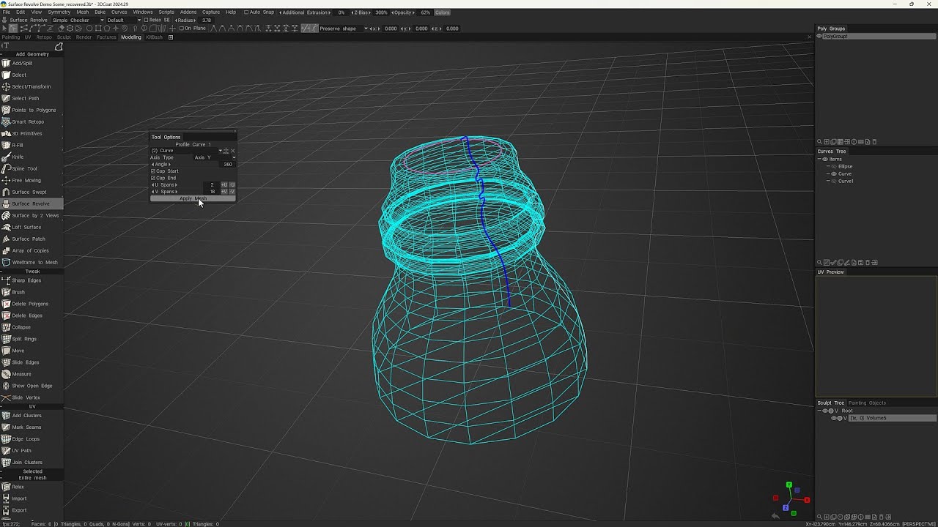Image resolution: width=938 pixels, height=527 pixels.
Task: Toggle visibility of the Items group
Action: (x=825, y=159)
